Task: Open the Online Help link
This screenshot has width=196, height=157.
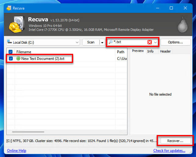Action: 17,151
